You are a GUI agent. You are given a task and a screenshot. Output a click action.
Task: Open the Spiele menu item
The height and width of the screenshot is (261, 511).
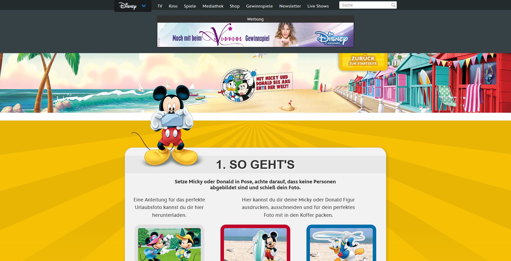click(x=190, y=6)
